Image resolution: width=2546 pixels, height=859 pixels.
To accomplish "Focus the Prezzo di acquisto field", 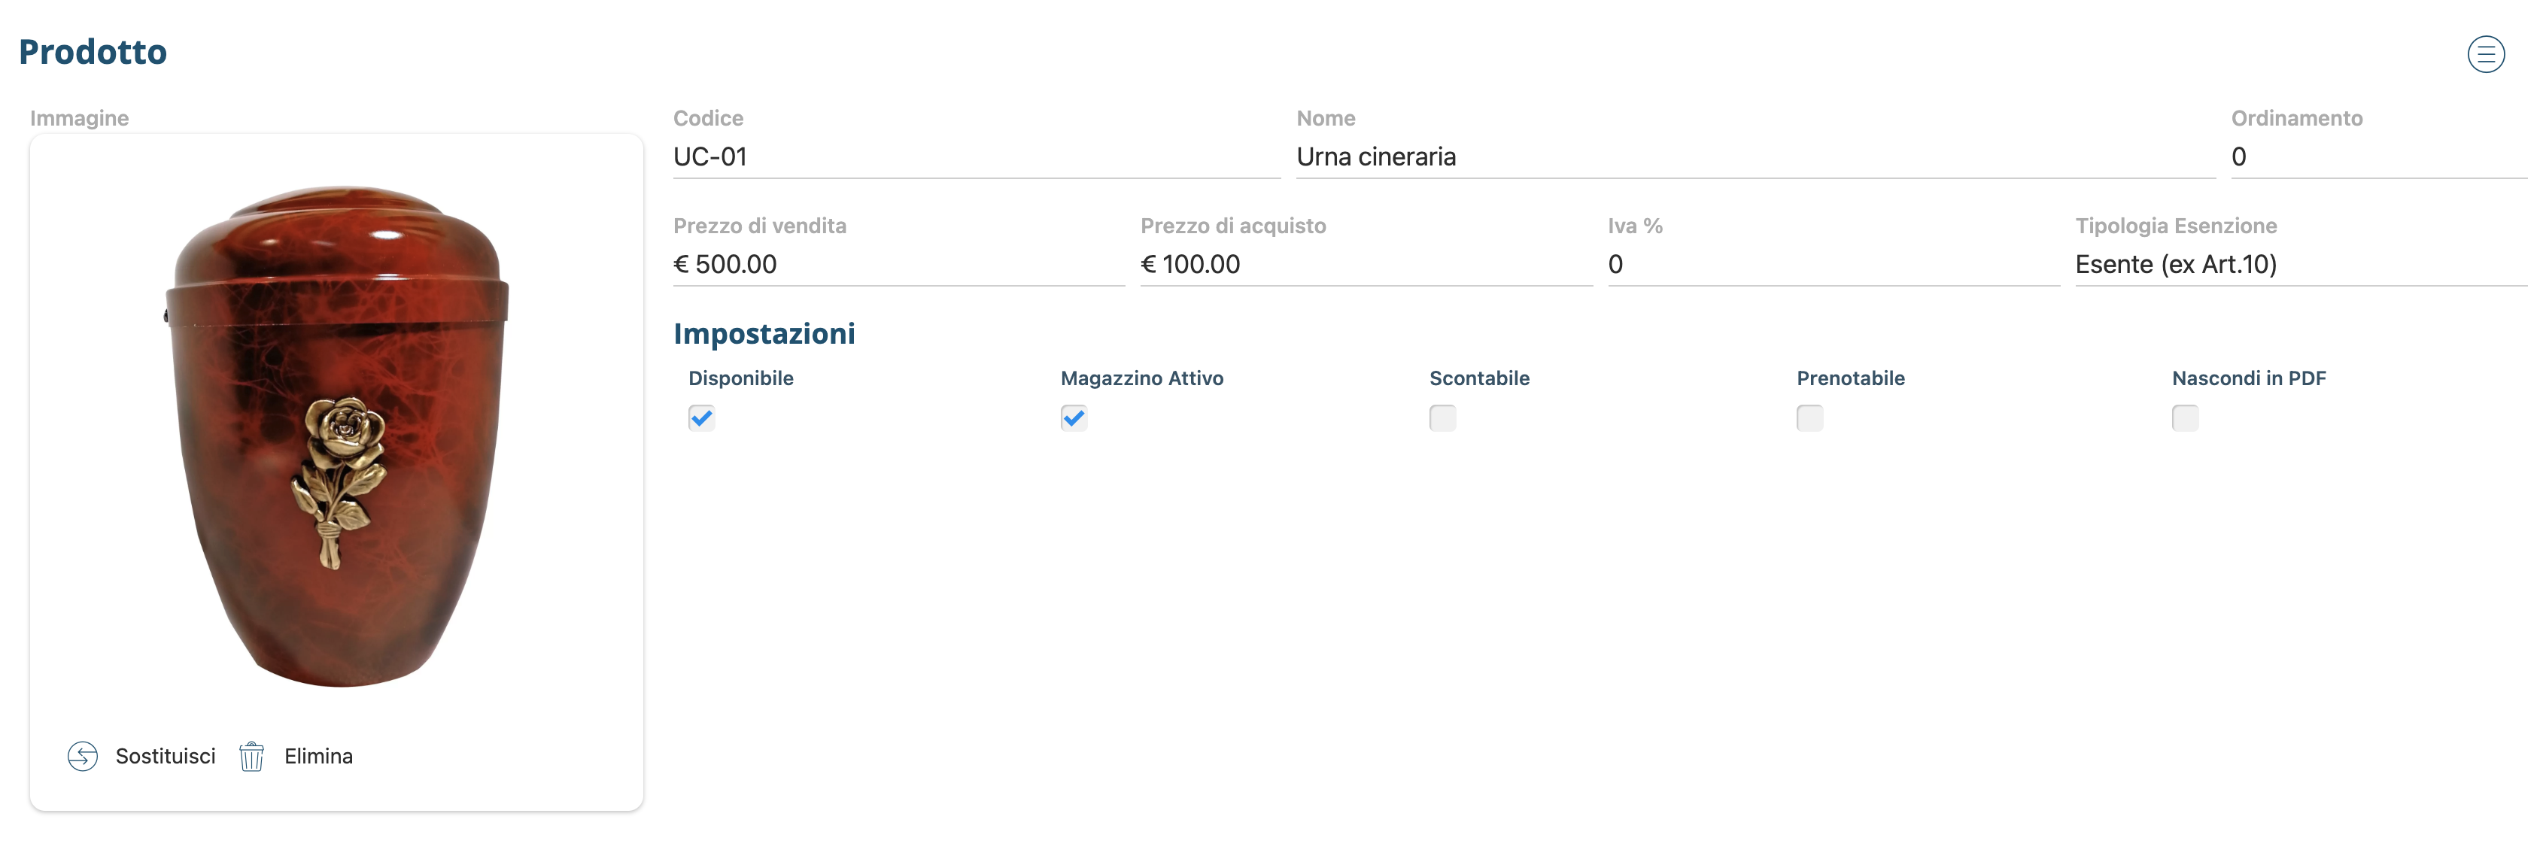I will (1365, 264).
